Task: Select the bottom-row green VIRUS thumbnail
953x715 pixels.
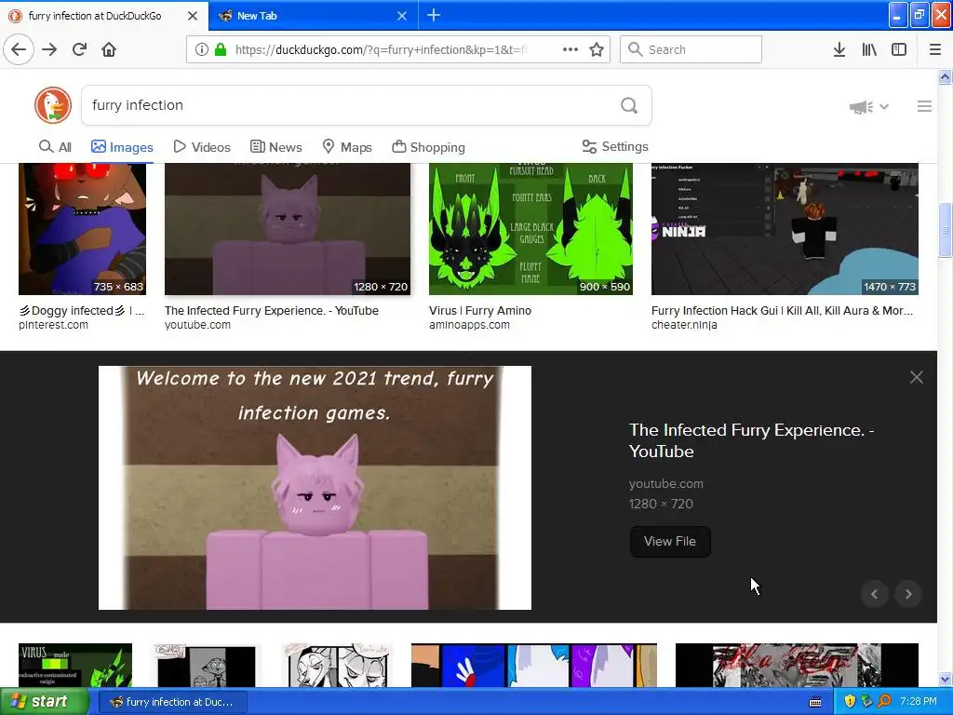Action: tap(75, 665)
